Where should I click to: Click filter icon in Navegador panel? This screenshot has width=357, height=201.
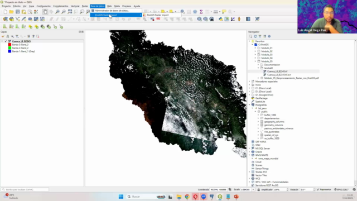[260, 36]
